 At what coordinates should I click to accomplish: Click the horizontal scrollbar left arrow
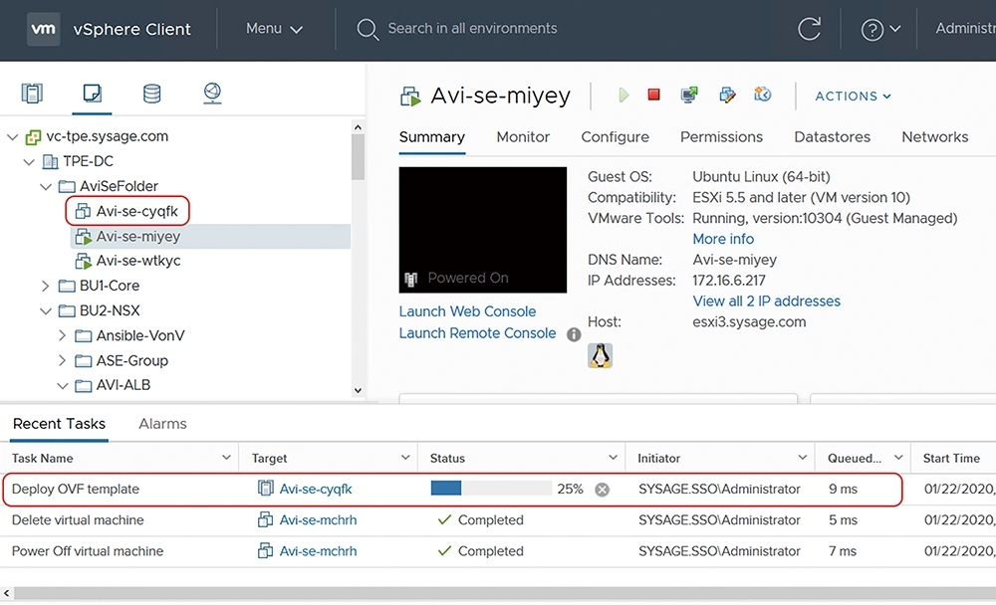pos(6,594)
